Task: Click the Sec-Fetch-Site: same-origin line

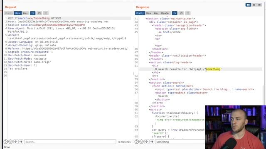Action: (x=30, y=62)
